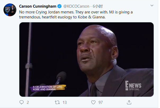Expand the tweet options chevron
This screenshot has height=108, width=160.
tap(152, 6)
